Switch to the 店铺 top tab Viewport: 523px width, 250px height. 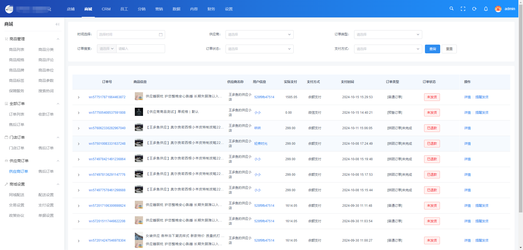point(71,9)
